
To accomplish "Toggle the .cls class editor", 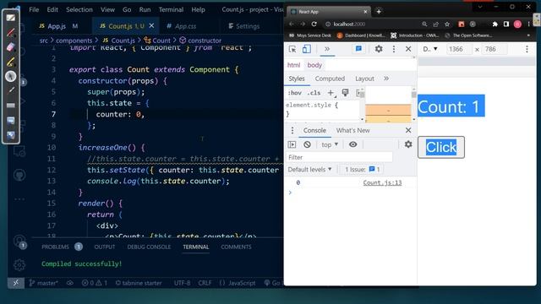I will (x=314, y=93).
